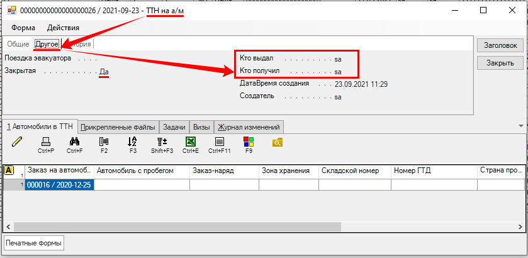Open Печатные формы button
Screen dimensions: 528x258
click(x=34, y=243)
